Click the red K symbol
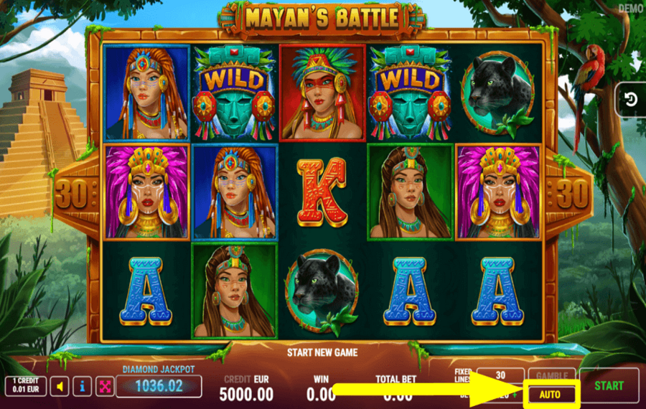This screenshot has width=646, height=409. tap(322, 192)
